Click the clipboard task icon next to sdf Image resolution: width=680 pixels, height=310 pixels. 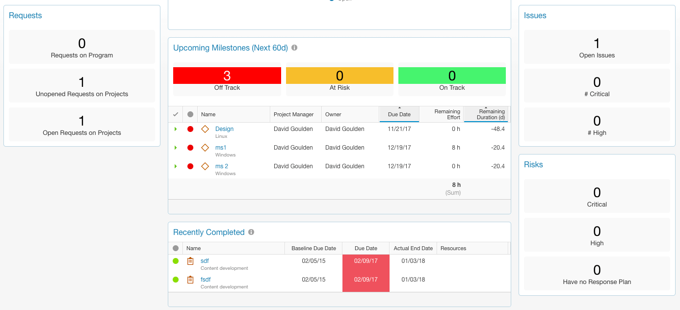tap(190, 260)
